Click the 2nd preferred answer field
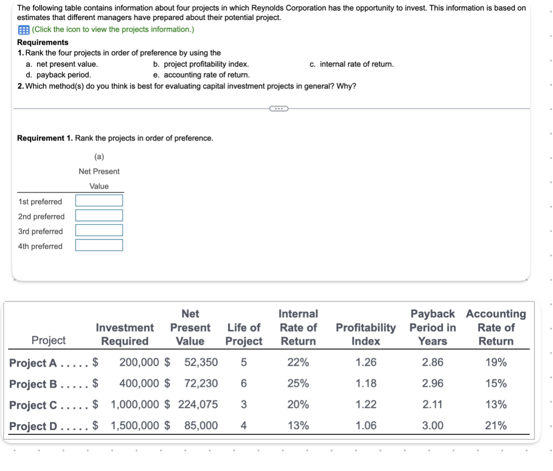 tap(99, 216)
